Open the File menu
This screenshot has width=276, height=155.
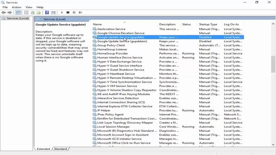pyautogui.click(x=5, y=7)
